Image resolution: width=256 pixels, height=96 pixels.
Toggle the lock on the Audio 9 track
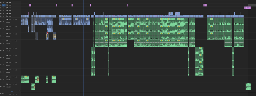1,79
